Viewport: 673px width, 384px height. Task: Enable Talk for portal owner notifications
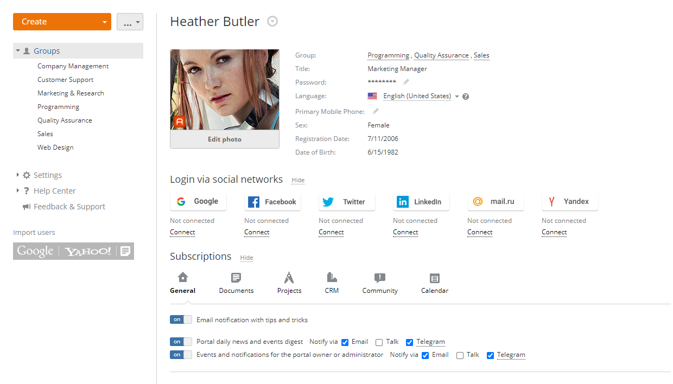(x=460, y=355)
